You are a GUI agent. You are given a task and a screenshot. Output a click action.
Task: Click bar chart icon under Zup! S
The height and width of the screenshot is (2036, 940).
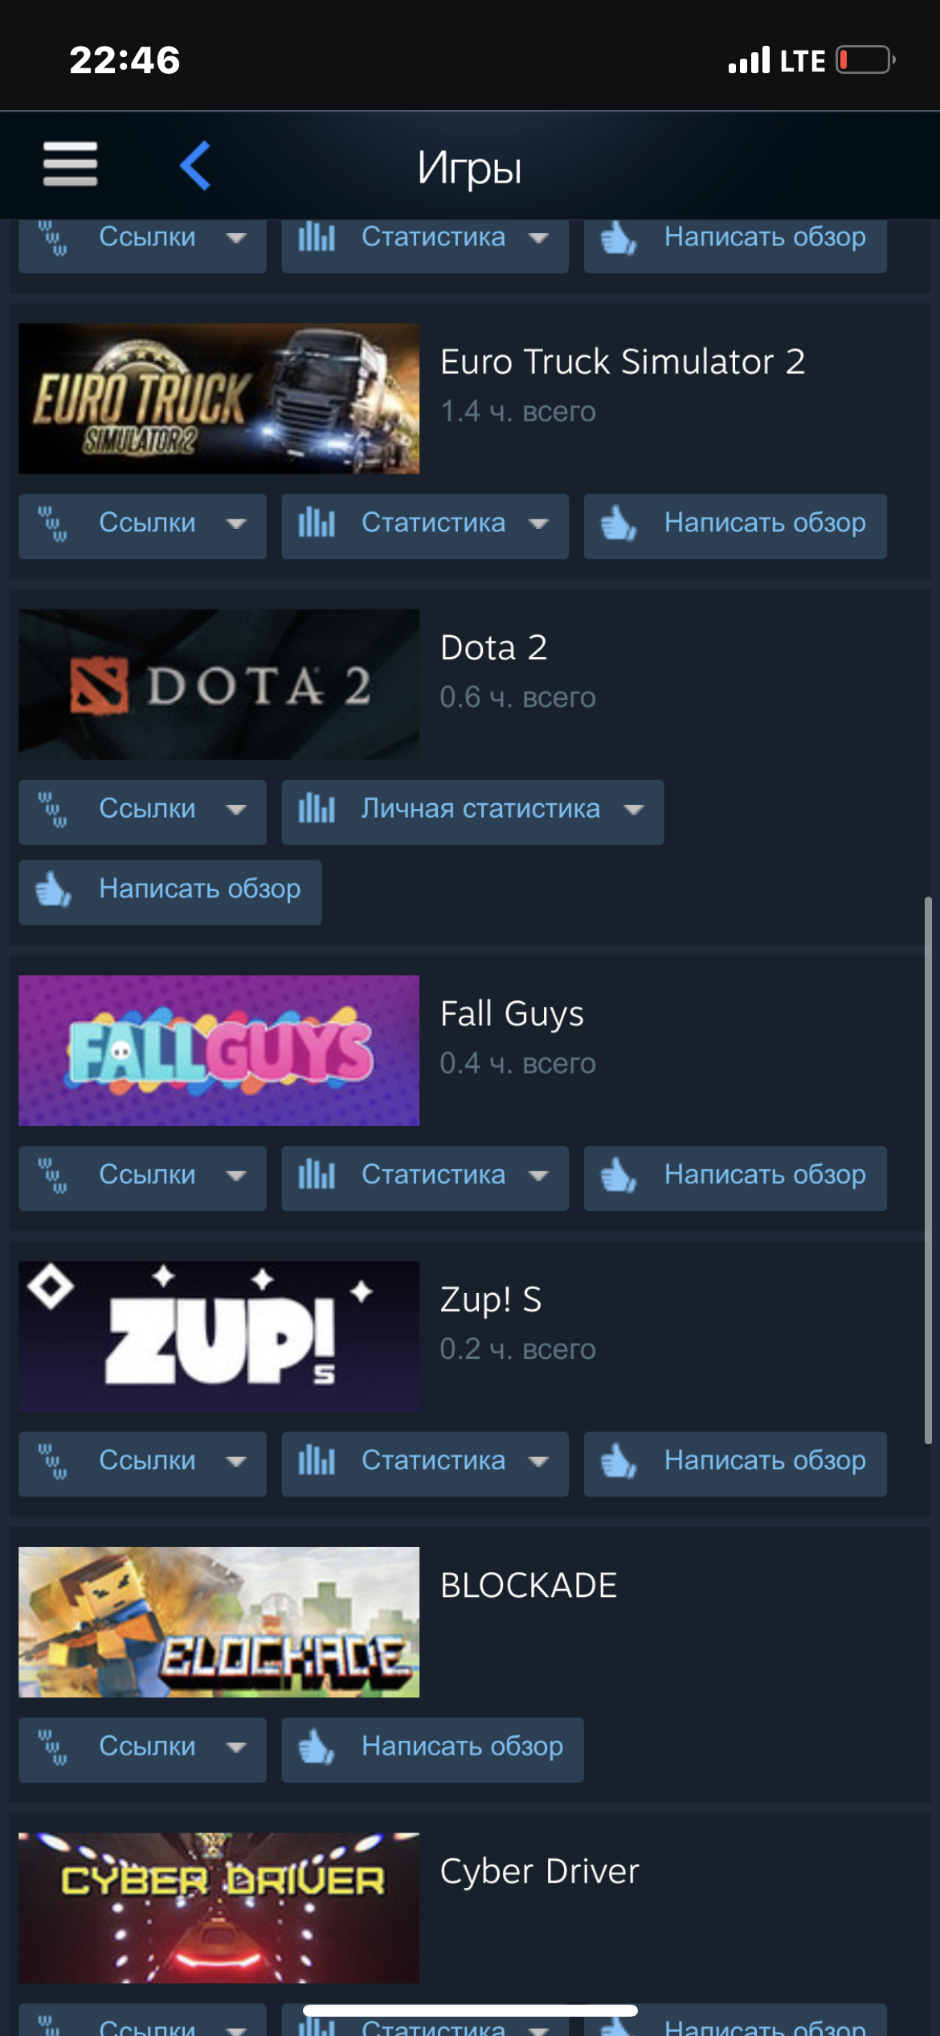[x=317, y=1461]
